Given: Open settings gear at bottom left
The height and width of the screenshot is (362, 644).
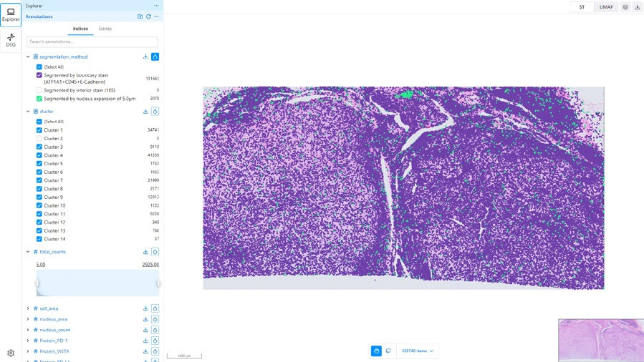Looking at the screenshot, I should [11, 353].
